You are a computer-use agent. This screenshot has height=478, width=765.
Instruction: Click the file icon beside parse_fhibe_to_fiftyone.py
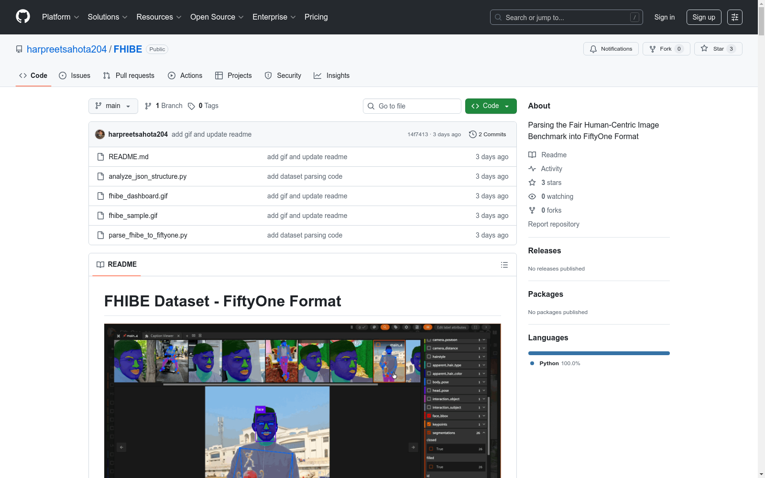tap(100, 235)
